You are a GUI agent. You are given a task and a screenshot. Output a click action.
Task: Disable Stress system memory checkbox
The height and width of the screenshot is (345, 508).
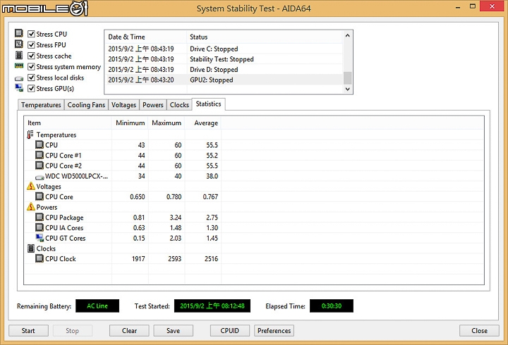click(x=32, y=67)
